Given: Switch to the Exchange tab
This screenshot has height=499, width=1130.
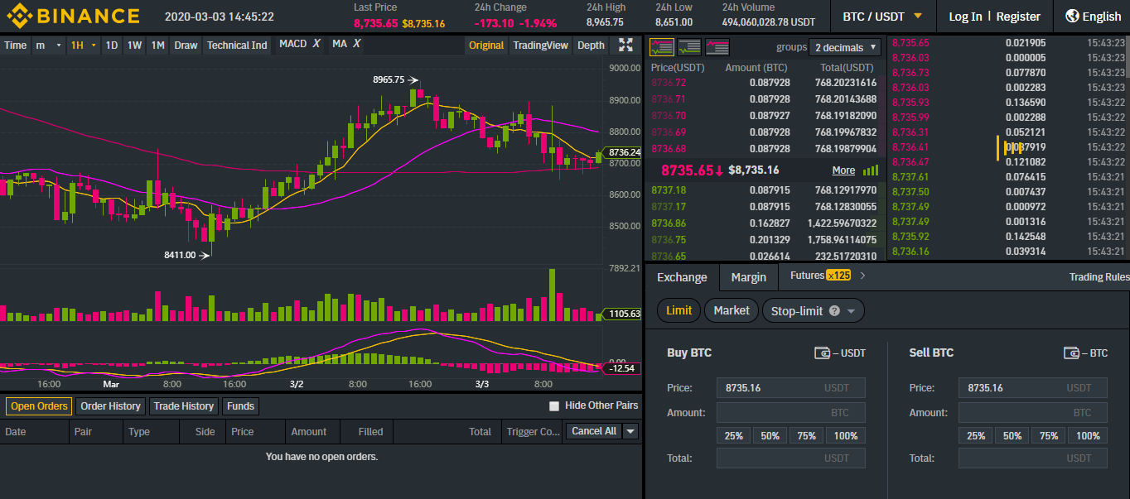Looking at the screenshot, I should [682, 277].
